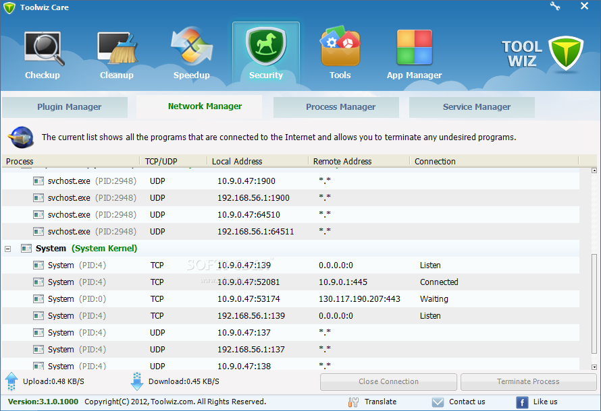Click Listen status for 10.9.0.47:139
The height and width of the screenshot is (411, 601).
tap(430, 265)
